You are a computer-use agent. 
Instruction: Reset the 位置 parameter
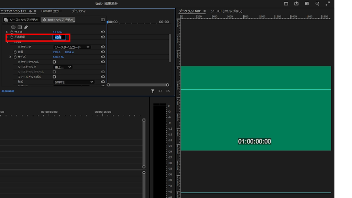pyautogui.click(x=103, y=52)
